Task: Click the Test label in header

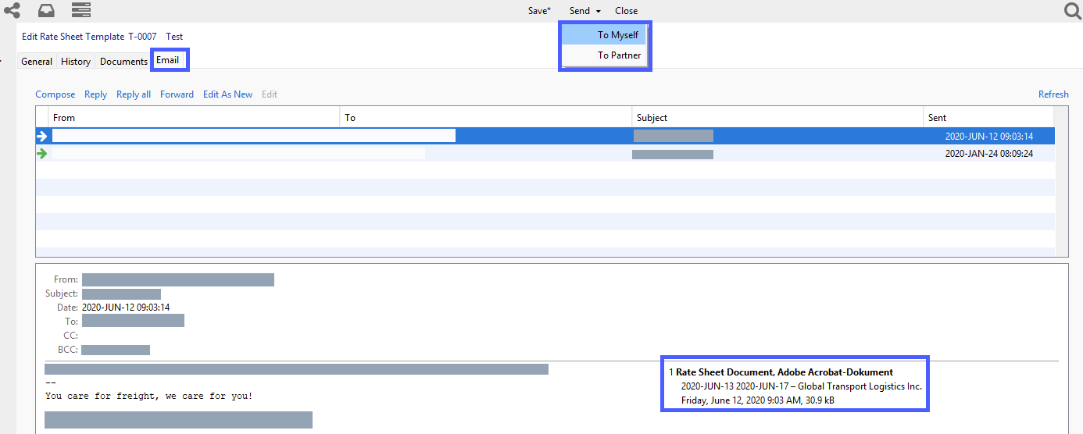Action: [x=174, y=37]
